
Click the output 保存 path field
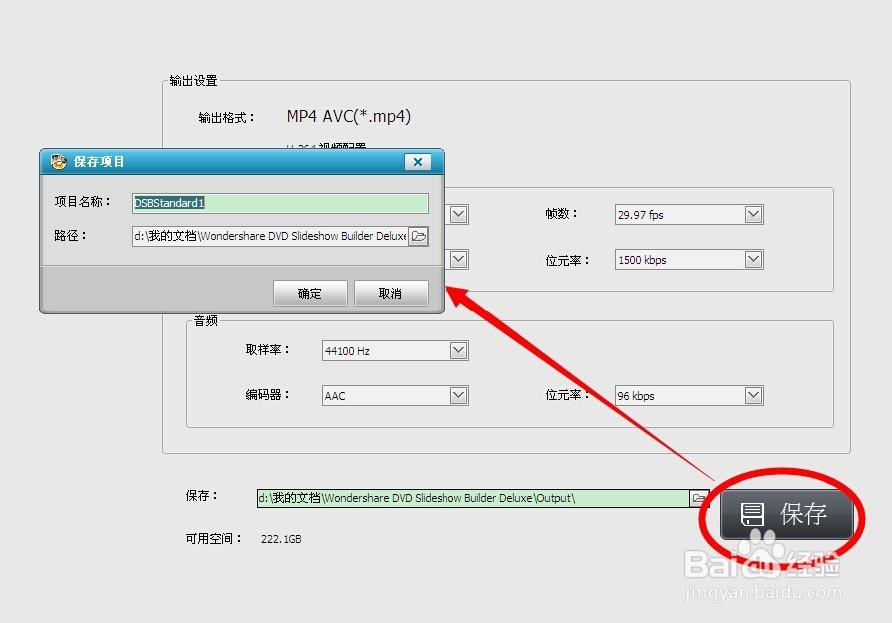[472, 498]
